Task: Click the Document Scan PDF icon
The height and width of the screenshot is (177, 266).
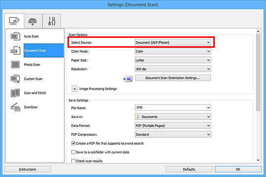Action: [x=15, y=51]
